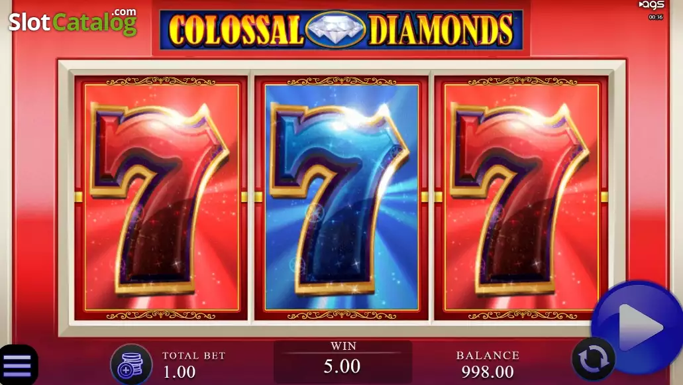Viewport: 683px width, 385px height.
Task: Select the middle blue 7 reel
Action: pyautogui.click(x=342, y=198)
